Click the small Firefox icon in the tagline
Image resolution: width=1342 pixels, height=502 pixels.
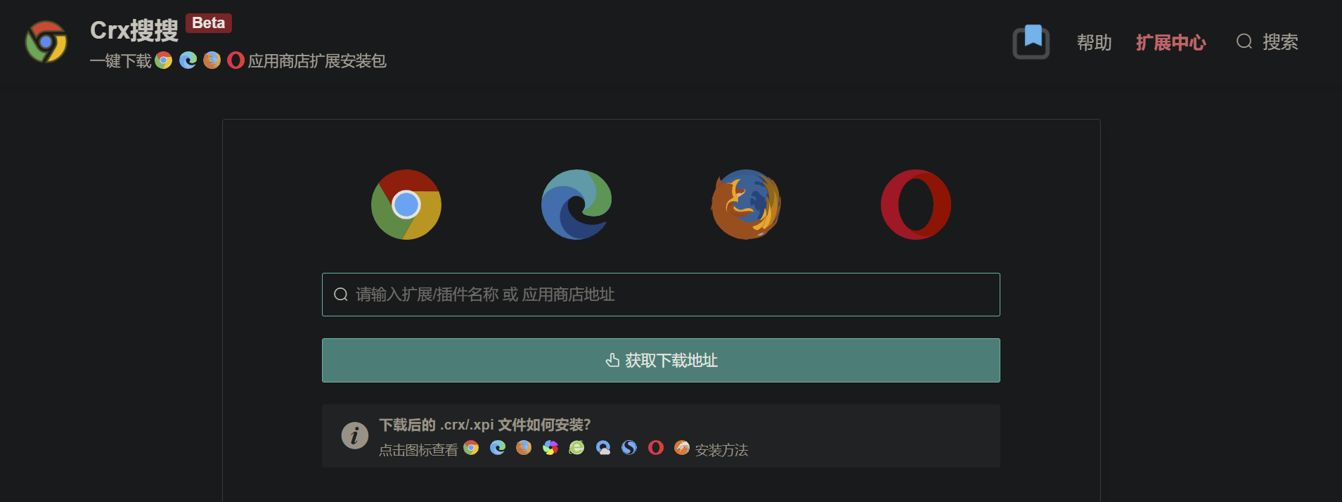pyautogui.click(x=212, y=60)
